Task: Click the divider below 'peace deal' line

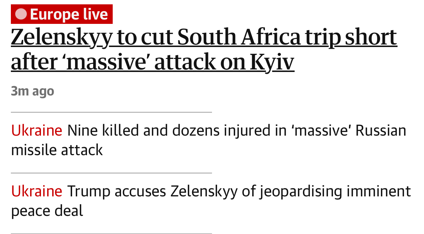Action: click(x=111, y=233)
